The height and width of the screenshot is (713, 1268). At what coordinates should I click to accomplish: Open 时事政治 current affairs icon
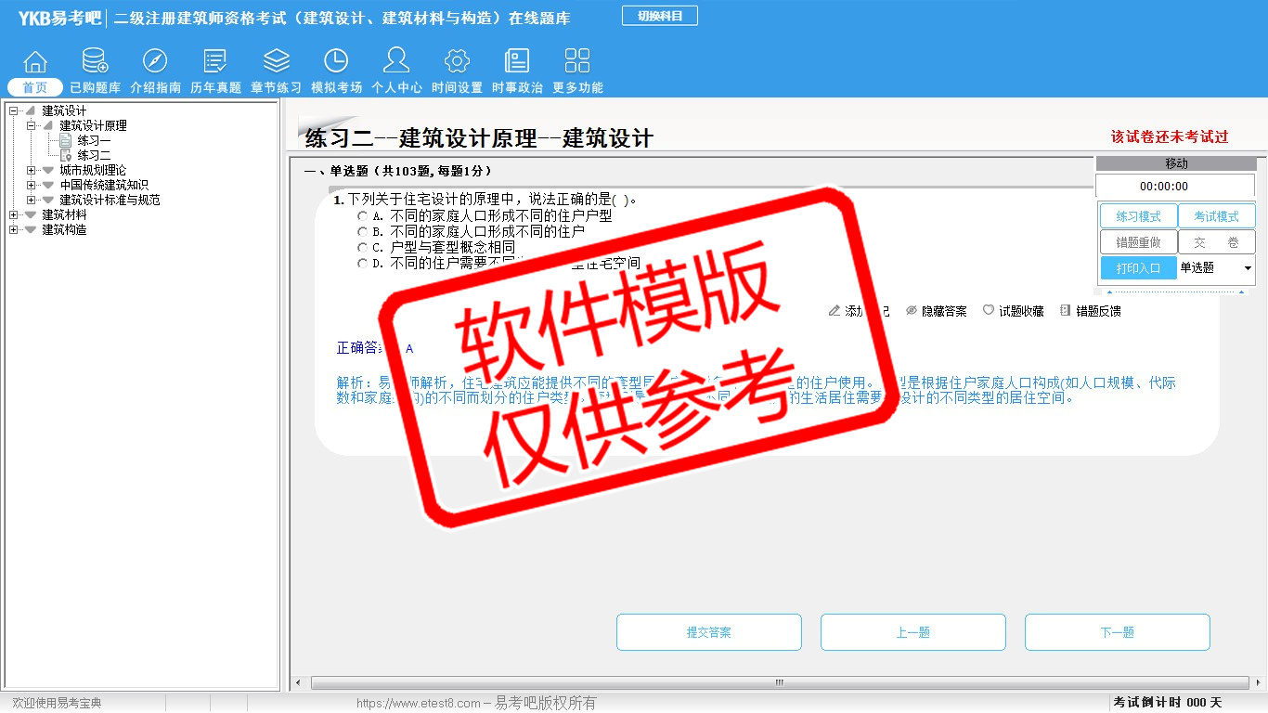tap(517, 61)
